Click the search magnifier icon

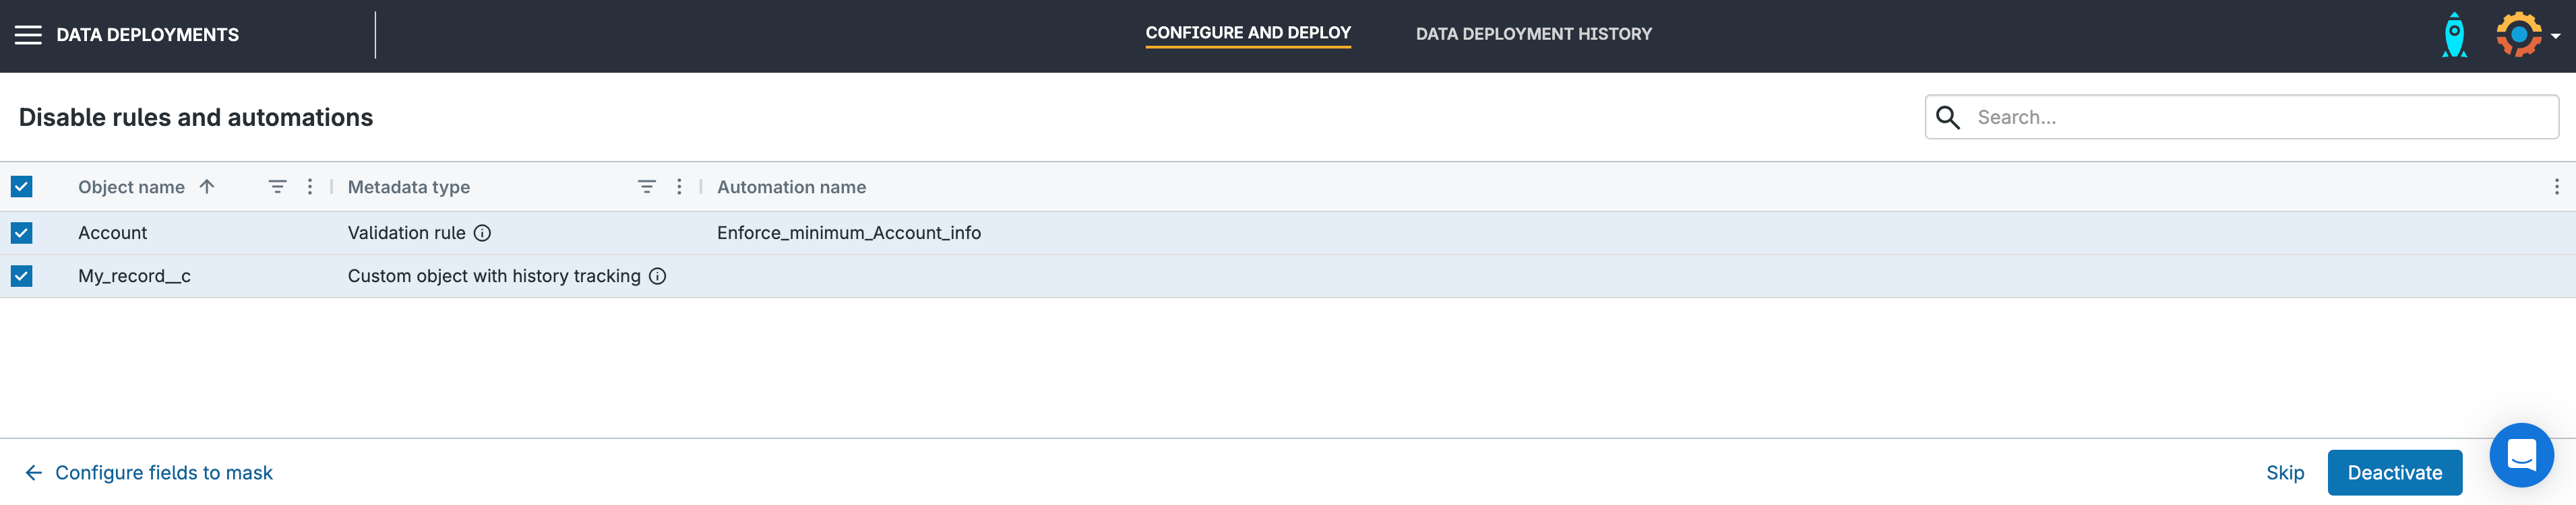(x=1947, y=118)
